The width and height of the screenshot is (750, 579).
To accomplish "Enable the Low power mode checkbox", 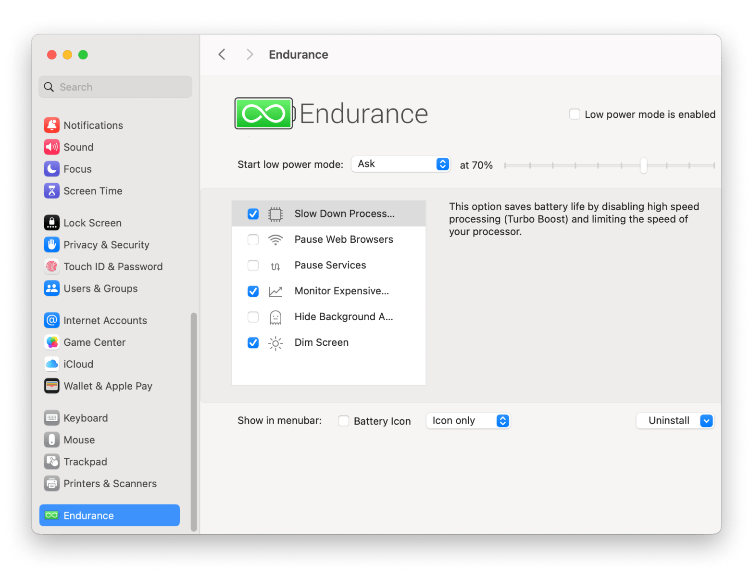I will 575,114.
